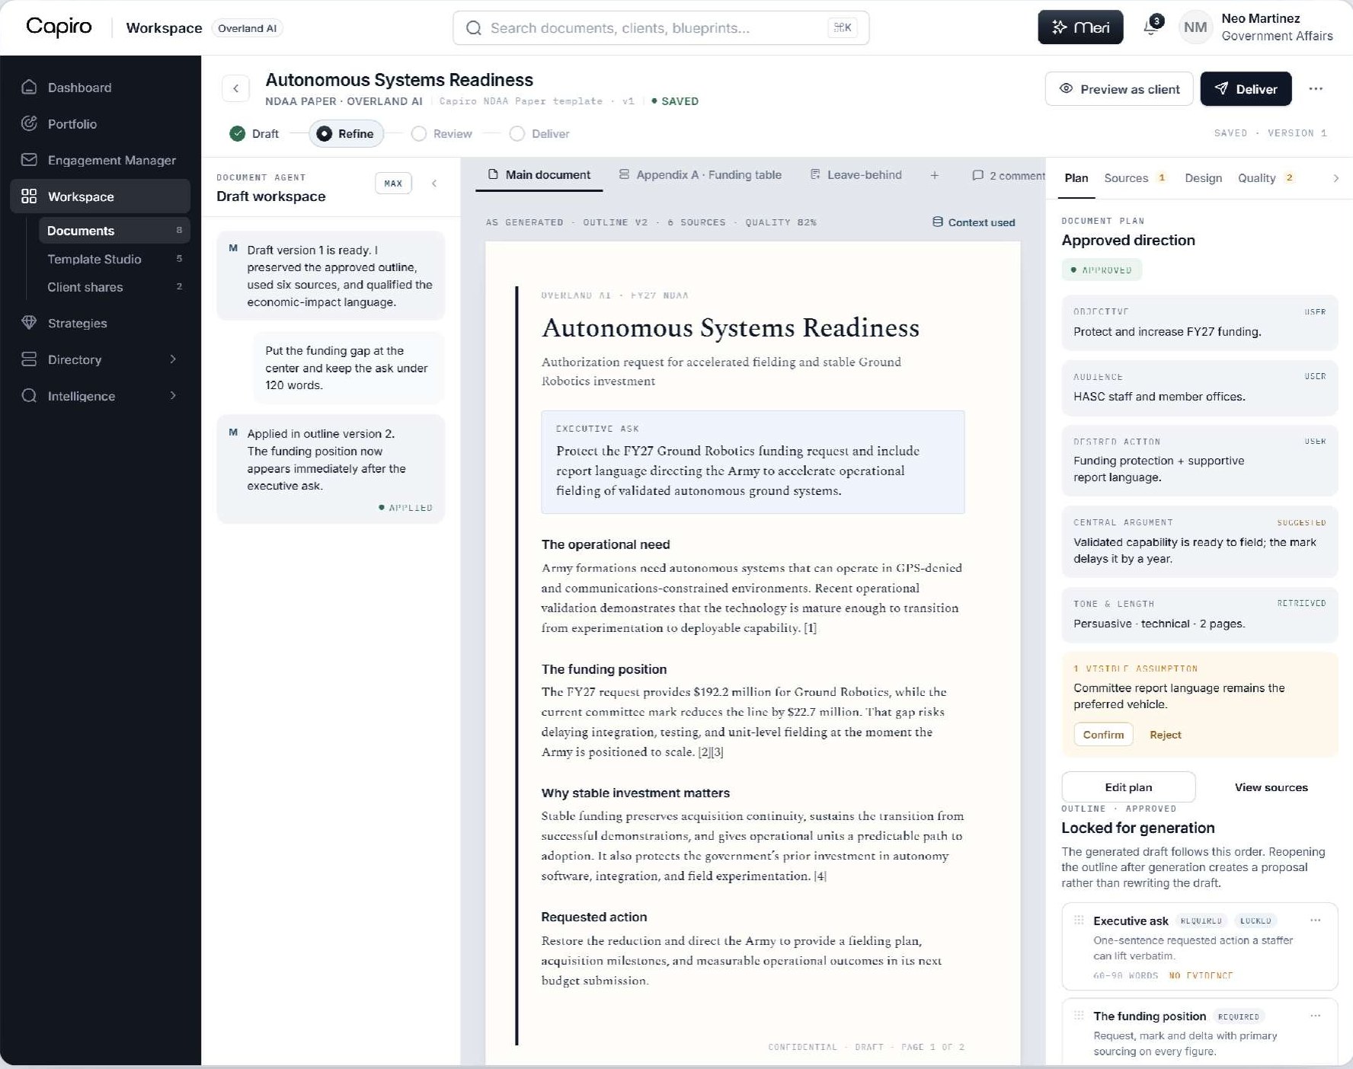
Task: Click the Directory sidebar icon
Action: [29, 359]
